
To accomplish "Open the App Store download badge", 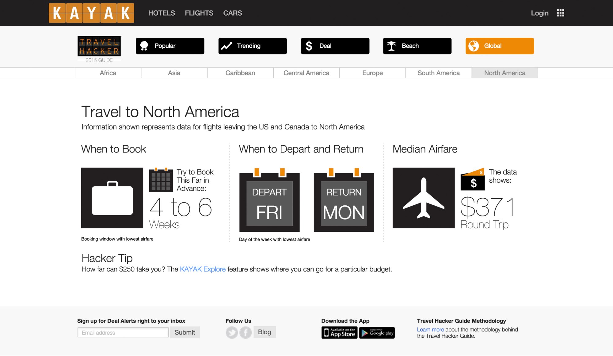I will click(x=339, y=333).
